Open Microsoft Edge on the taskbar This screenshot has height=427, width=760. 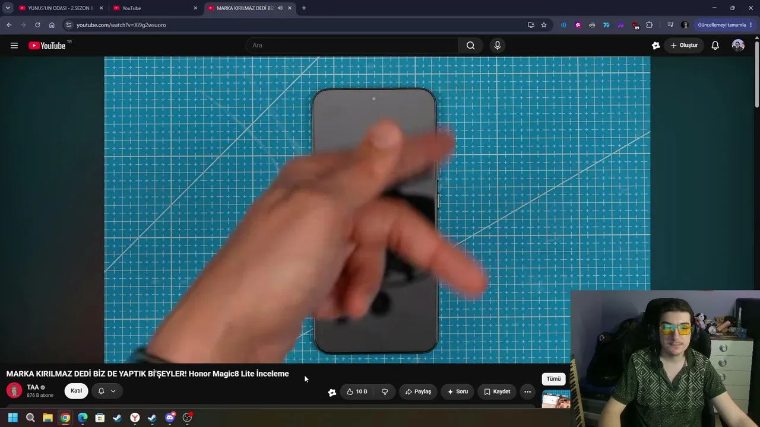click(x=83, y=418)
